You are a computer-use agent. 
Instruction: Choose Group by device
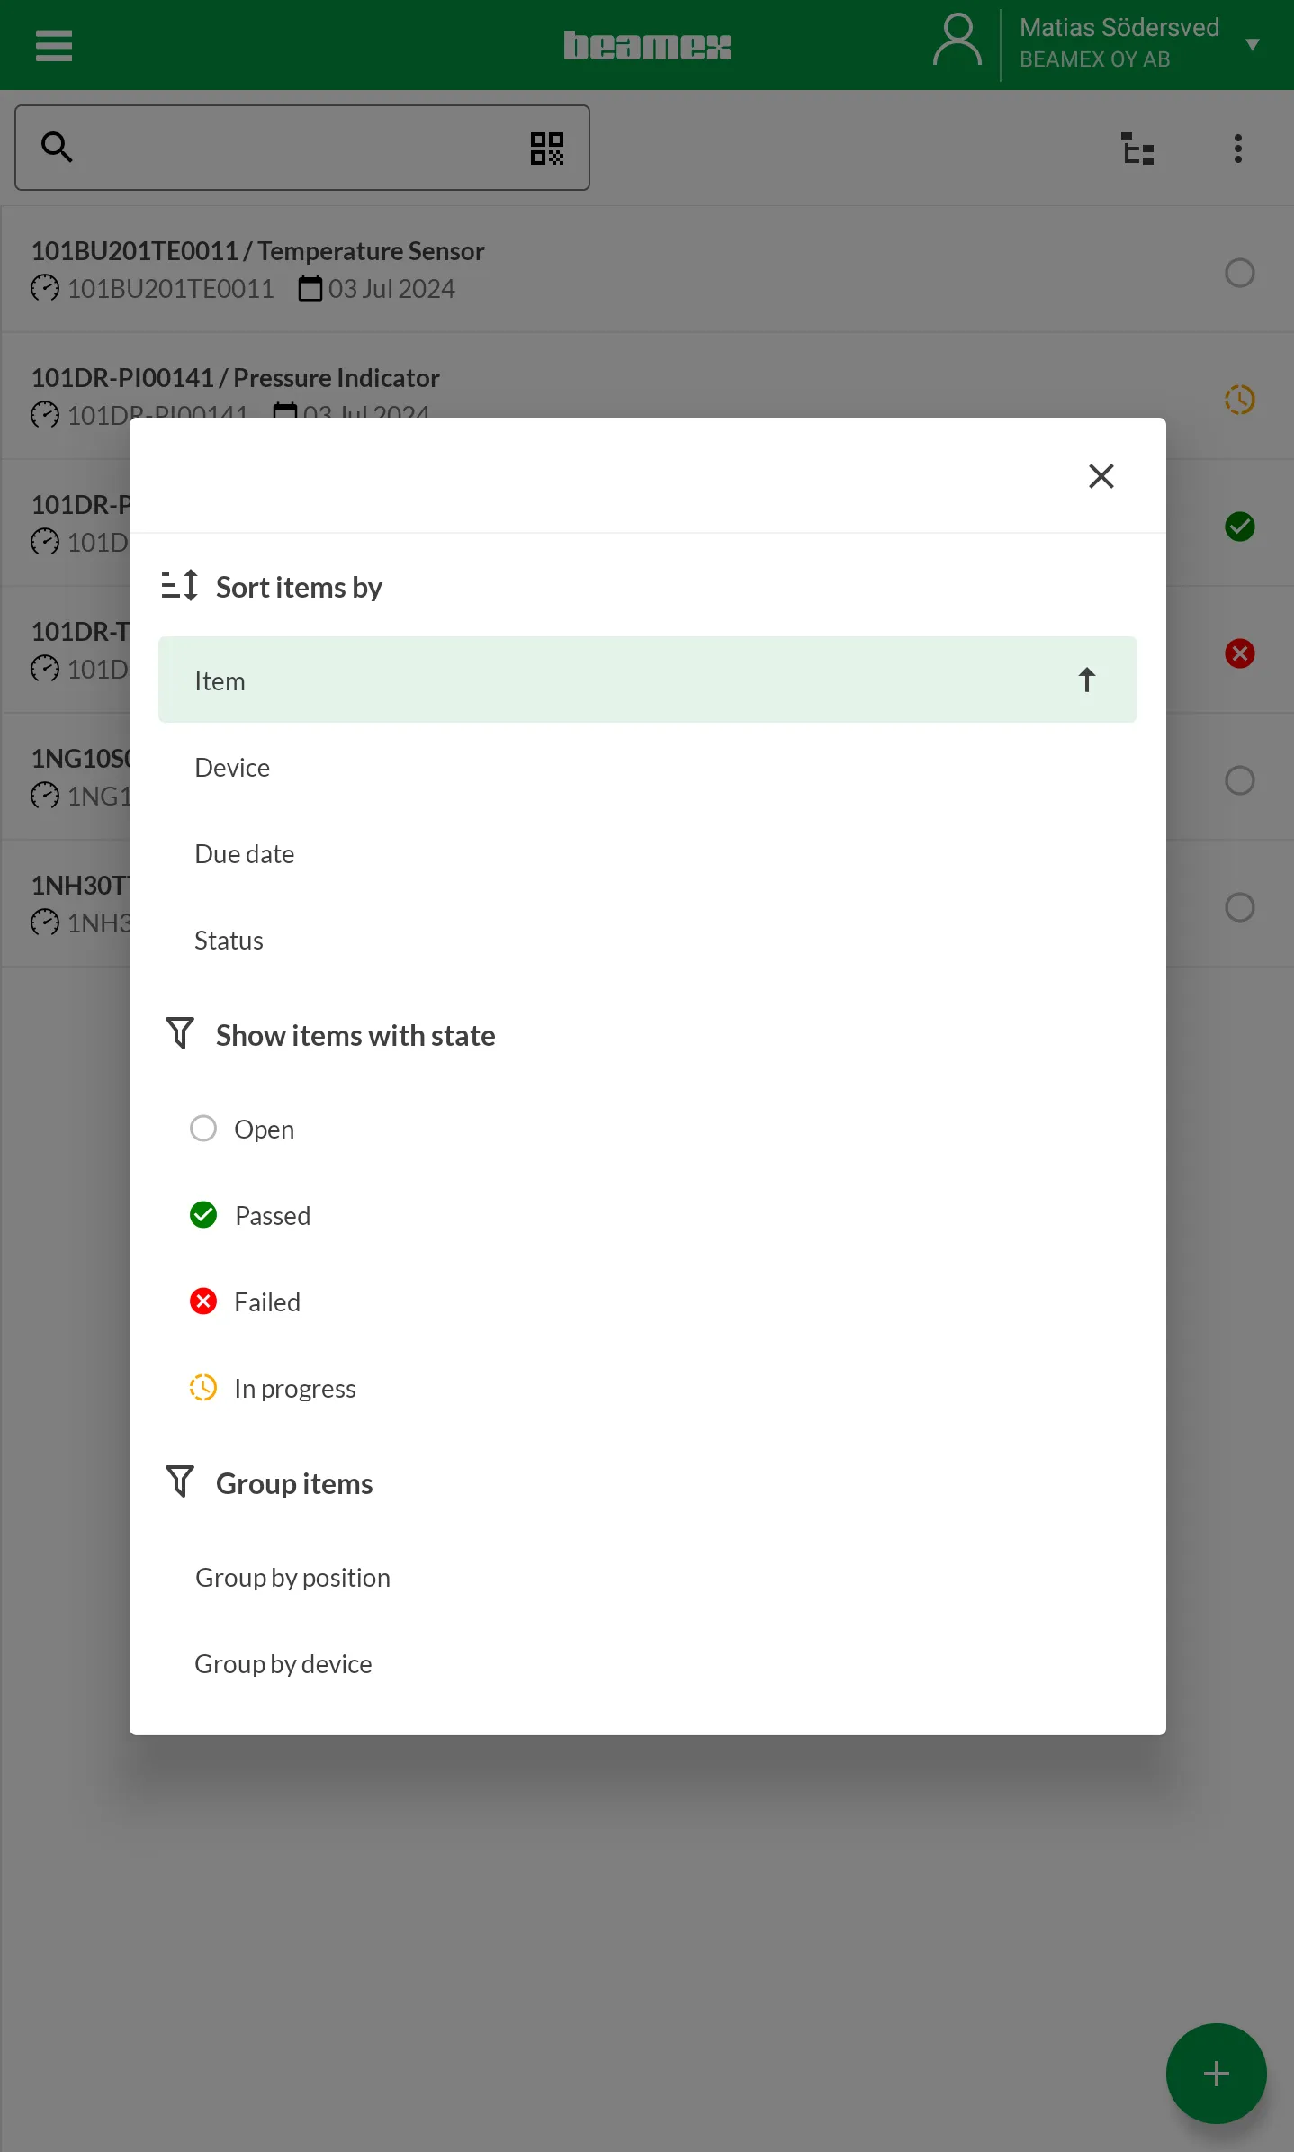pos(283,1663)
